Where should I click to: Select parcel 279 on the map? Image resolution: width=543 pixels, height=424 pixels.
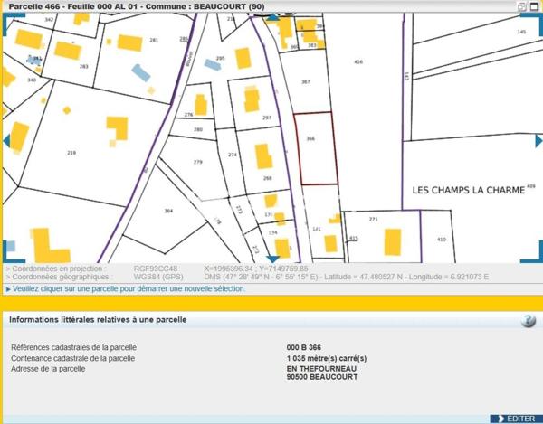197,162
